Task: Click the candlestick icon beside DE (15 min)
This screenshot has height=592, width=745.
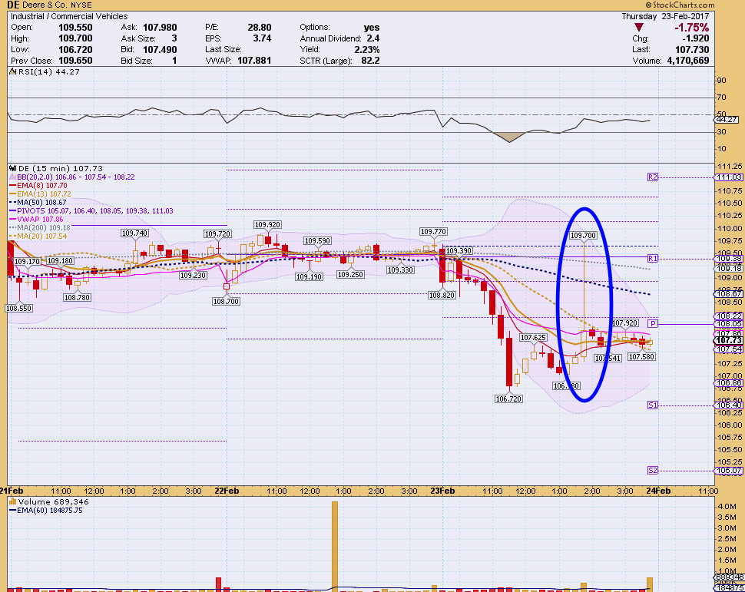Action: pyautogui.click(x=12, y=167)
